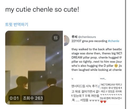Click the @chenleours handle

pyautogui.click(x=87, y=37)
